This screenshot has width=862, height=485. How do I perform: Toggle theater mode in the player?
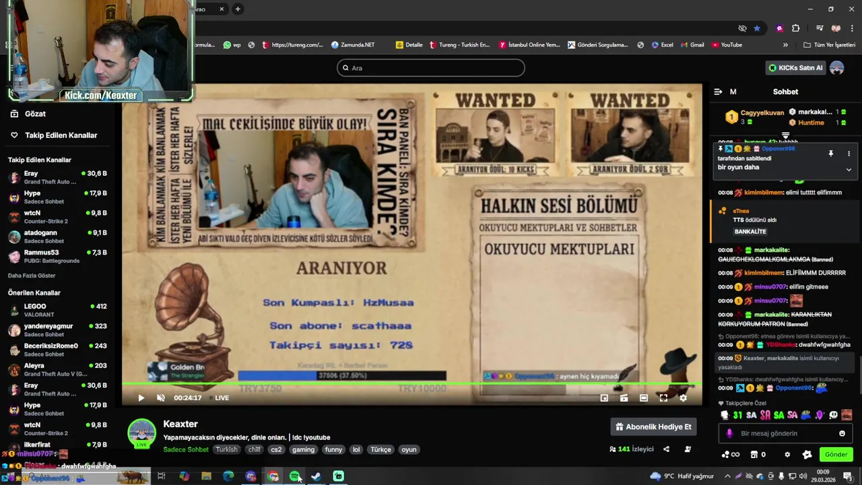point(644,398)
